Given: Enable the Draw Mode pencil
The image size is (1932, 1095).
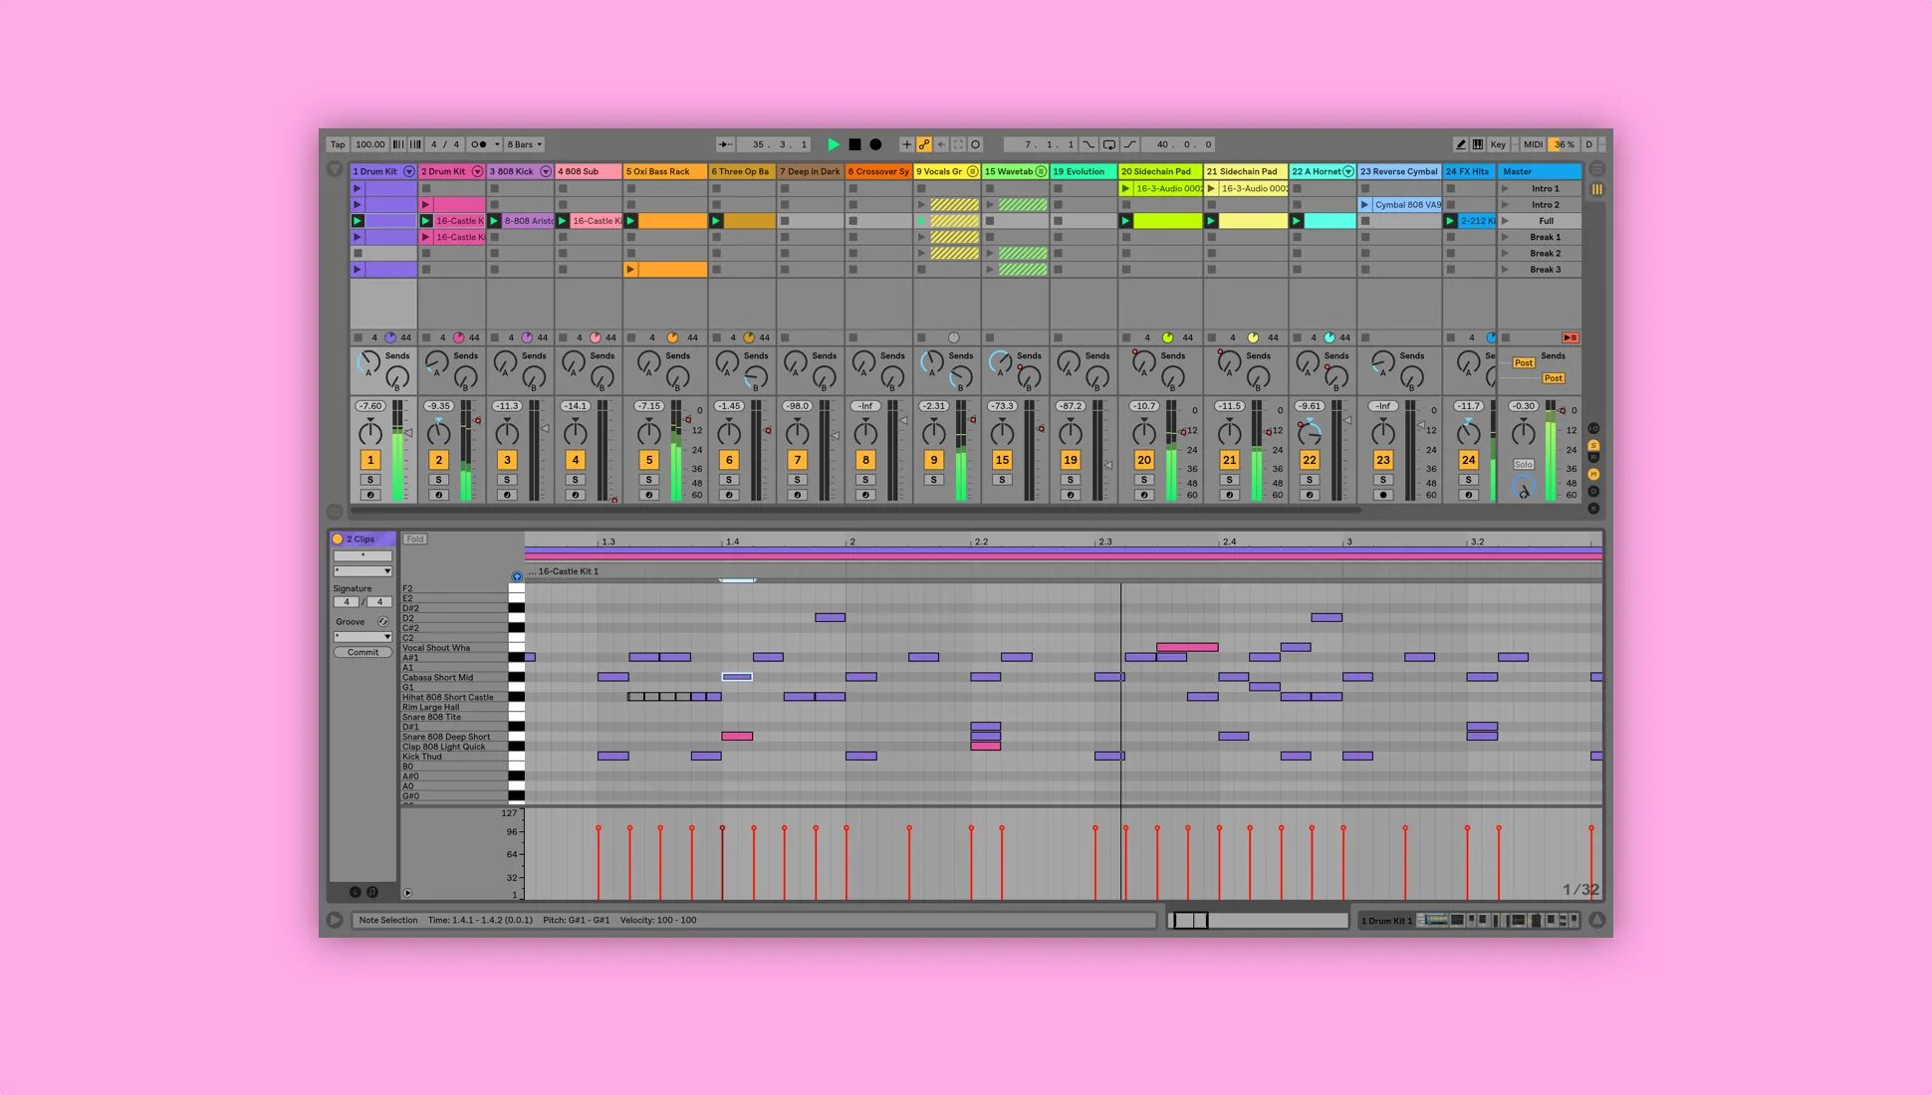Looking at the screenshot, I should pos(1460,144).
